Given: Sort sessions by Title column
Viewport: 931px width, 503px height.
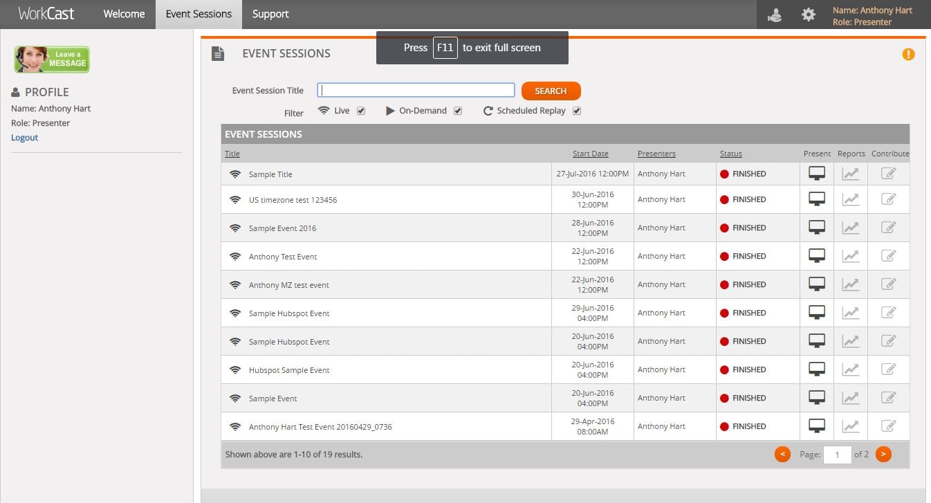Looking at the screenshot, I should (232, 154).
